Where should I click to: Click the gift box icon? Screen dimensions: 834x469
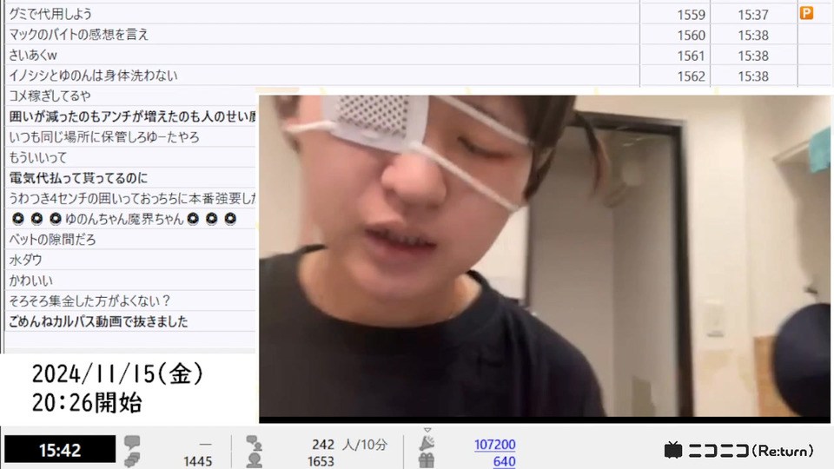427,460
